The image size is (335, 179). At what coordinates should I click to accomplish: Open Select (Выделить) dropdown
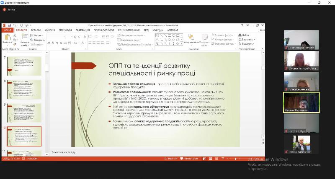(246, 44)
